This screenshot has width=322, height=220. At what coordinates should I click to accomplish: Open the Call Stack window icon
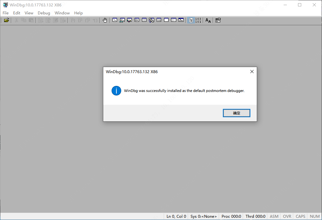152,20
